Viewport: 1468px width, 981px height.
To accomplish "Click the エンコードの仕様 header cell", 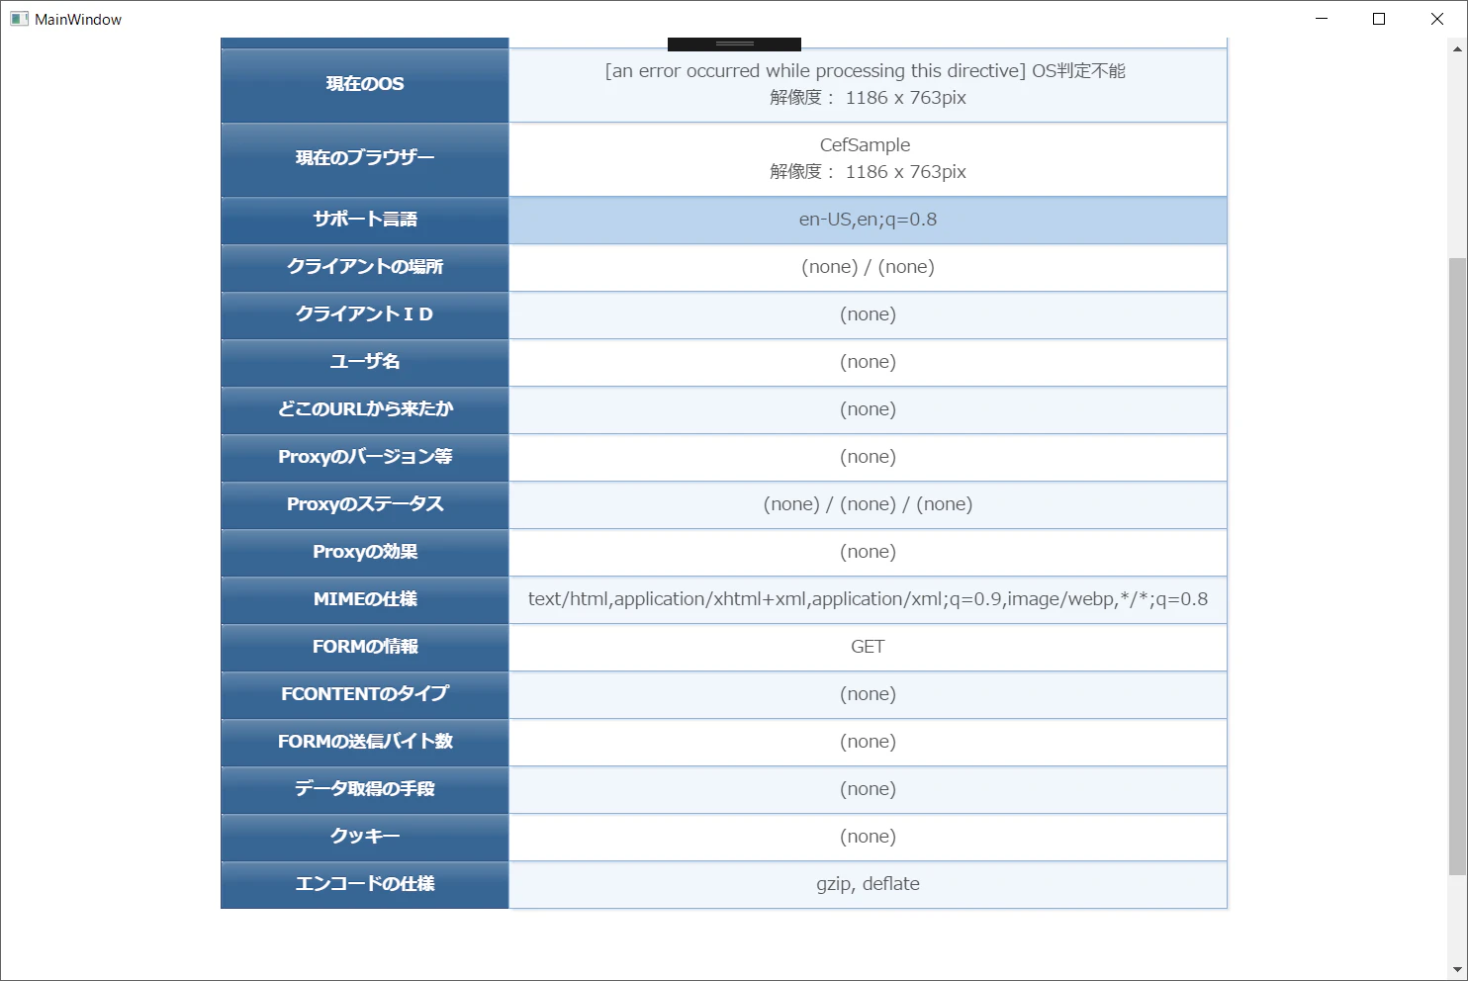I will (365, 885).
